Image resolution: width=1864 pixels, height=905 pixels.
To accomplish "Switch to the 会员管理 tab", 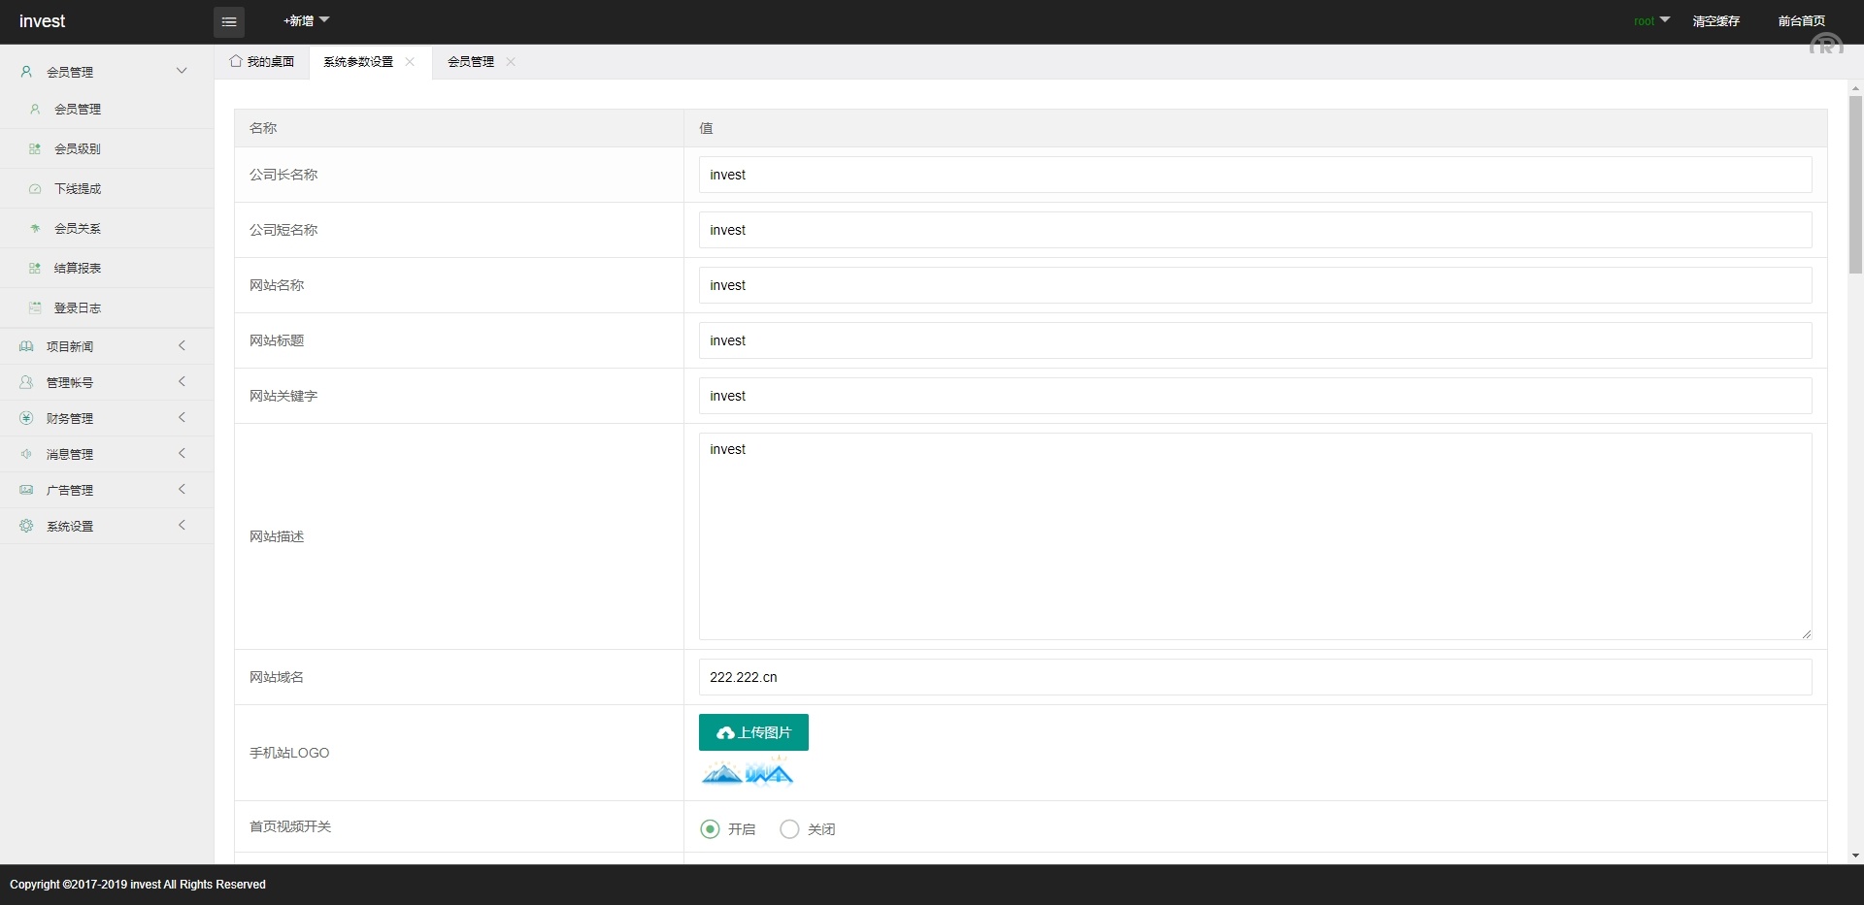I will click(471, 62).
